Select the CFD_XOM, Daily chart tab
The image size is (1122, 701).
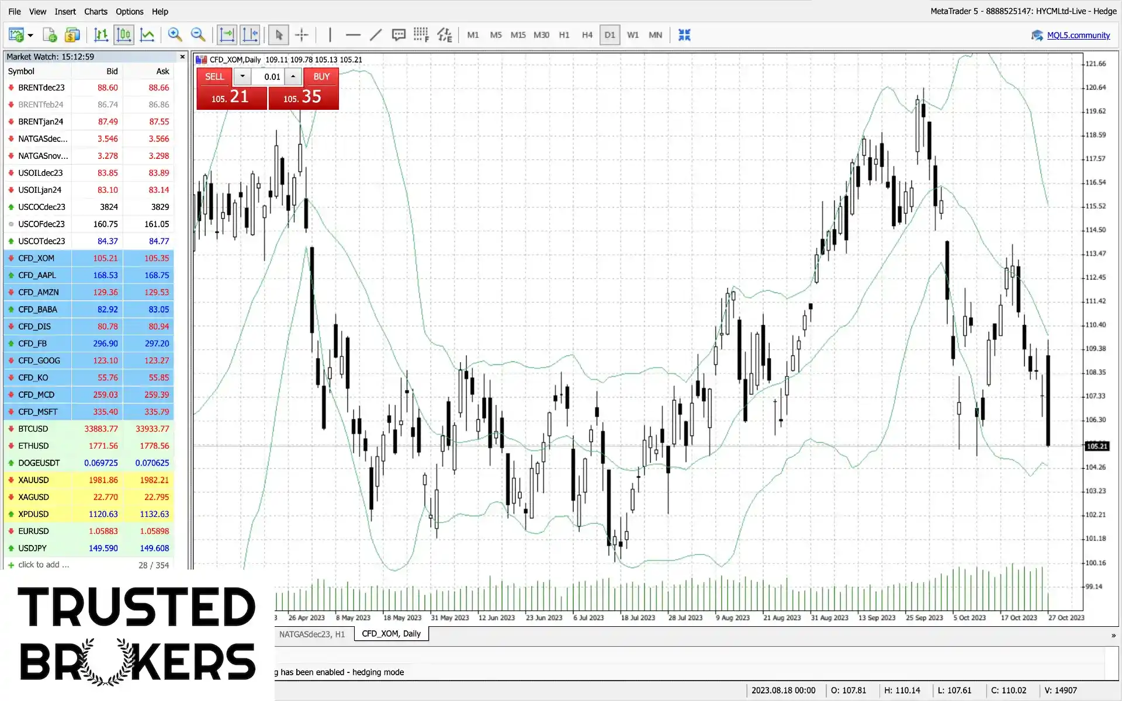pos(391,634)
